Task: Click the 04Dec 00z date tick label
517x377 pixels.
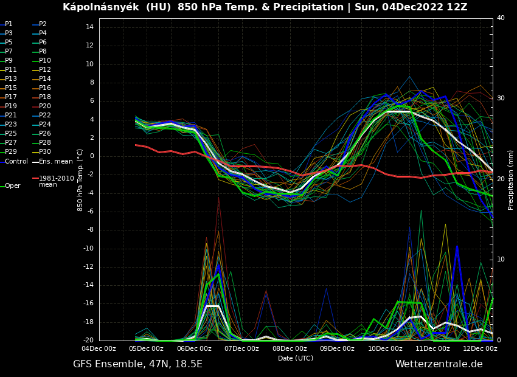Action: (99, 349)
